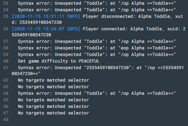Select line number 35 in gutter
Image resolution: width=188 pixels, height=126 pixels.
click(x=6, y=16)
